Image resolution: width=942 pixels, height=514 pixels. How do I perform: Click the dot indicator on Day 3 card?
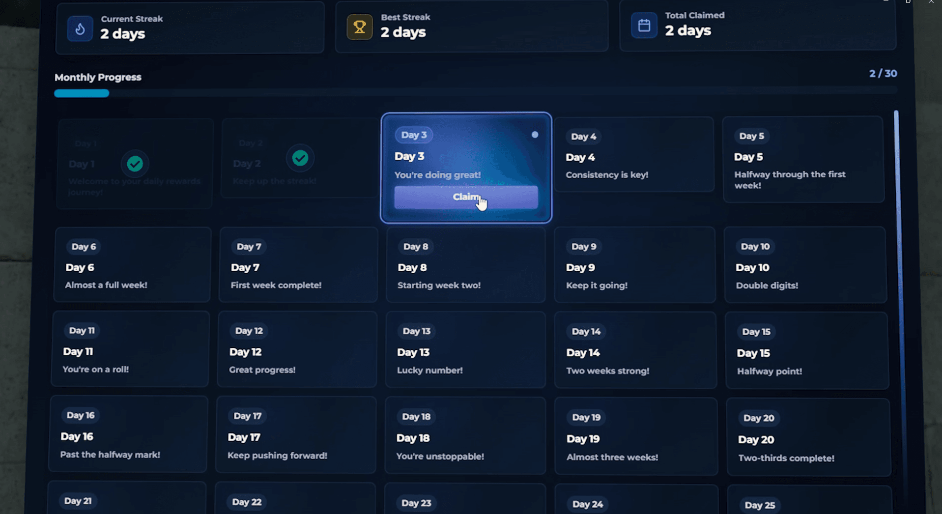[535, 135]
